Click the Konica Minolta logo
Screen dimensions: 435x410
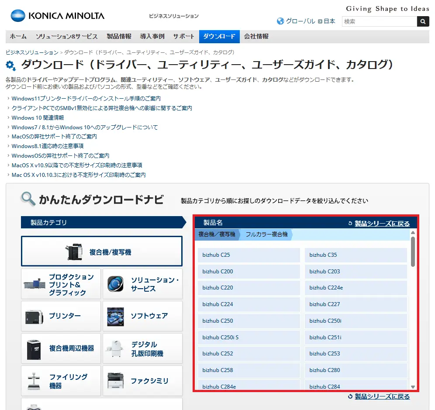pyautogui.click(x=58, y=16)
